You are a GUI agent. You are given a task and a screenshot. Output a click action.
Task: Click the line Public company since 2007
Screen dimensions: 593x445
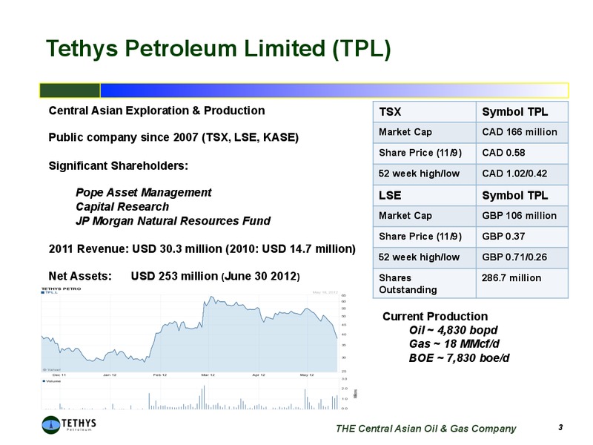173,137
